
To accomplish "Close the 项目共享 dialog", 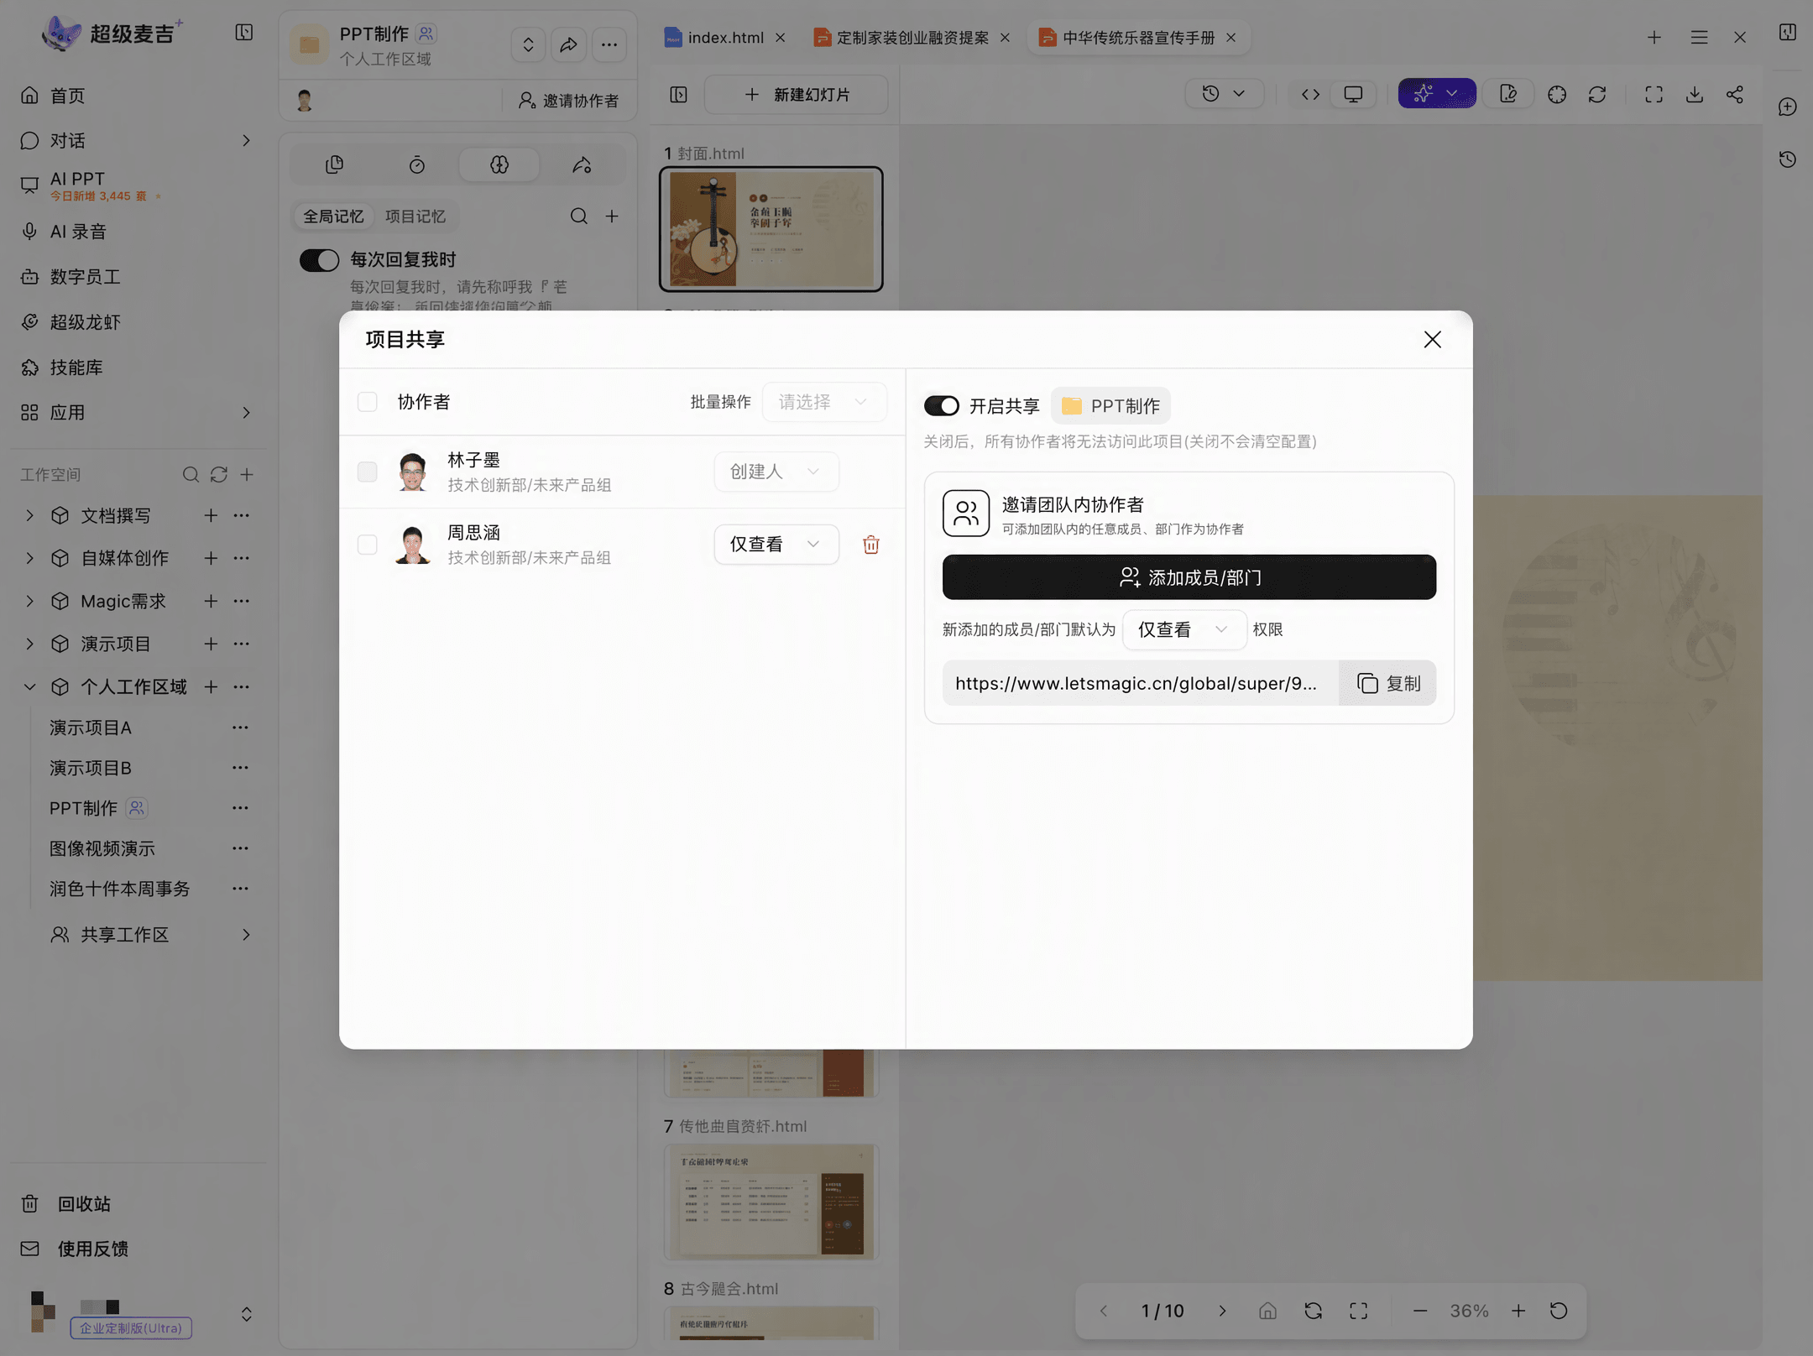I will pos(1432,339).
